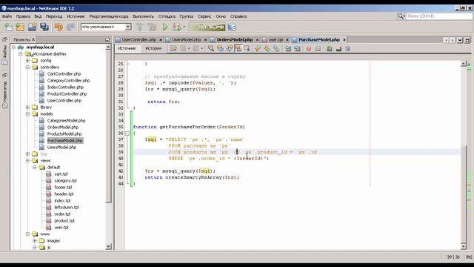Close the Проекты panel tab
Image resolution: width=474 pixels, height=267 pixels.
pos(33,39)
